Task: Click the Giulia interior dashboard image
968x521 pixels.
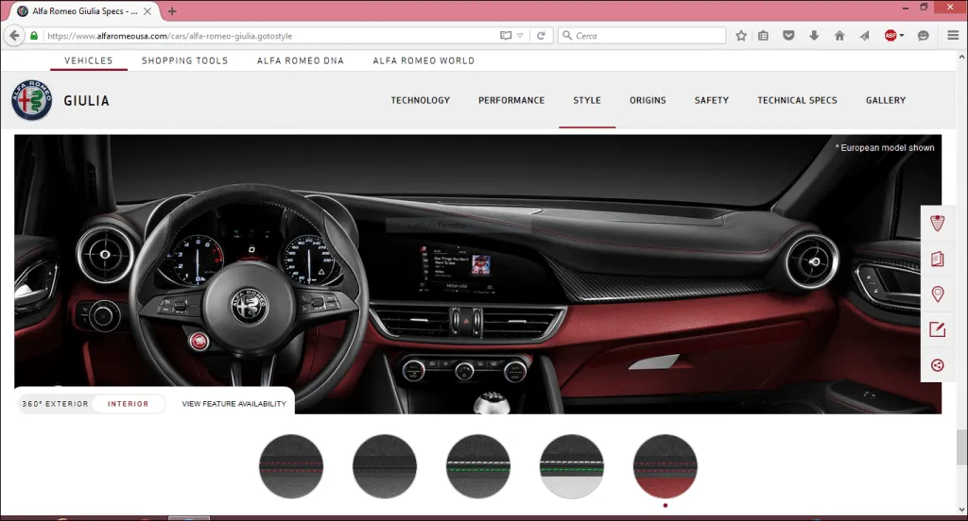Action: pyautogui.click(x=477, y=274)
